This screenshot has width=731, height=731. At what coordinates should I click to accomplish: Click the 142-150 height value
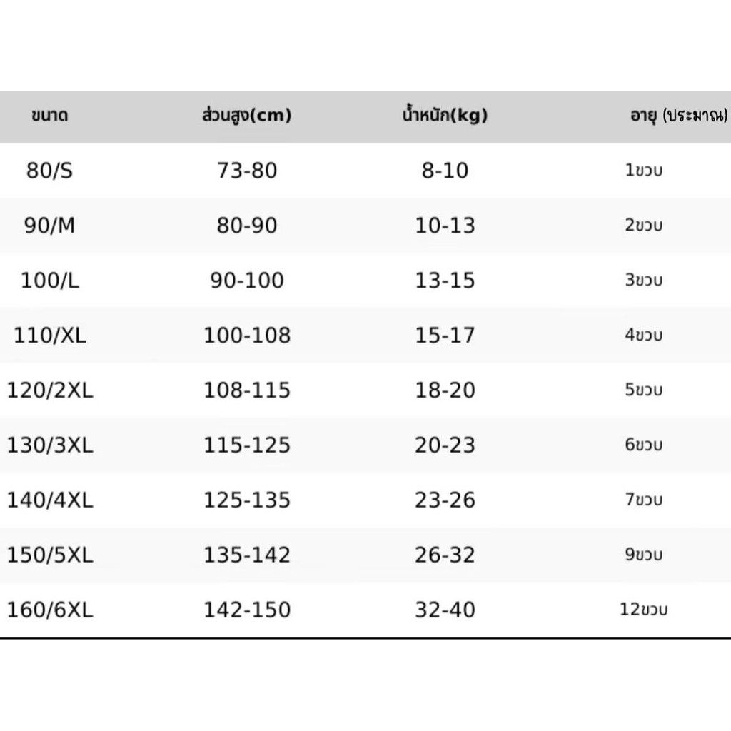click(x=247, y=610)
